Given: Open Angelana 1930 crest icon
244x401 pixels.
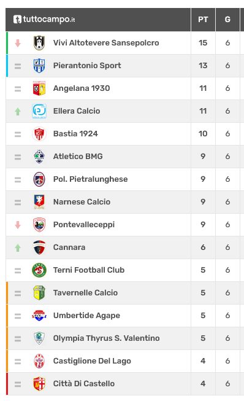Looking at the screenshot, I should 39,88.
